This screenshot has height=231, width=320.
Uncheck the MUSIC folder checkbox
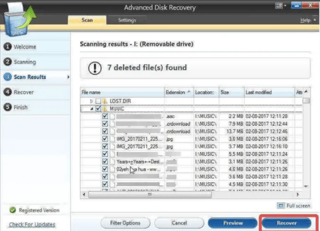point(98,109)
